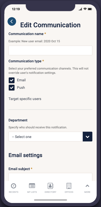Expand the Target specific users section
The height and width of the screenshot is (207, 101).
[25, 99]
